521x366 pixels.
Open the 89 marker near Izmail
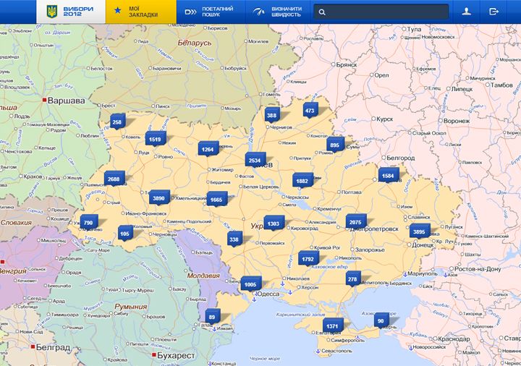(x=212, y=316)
